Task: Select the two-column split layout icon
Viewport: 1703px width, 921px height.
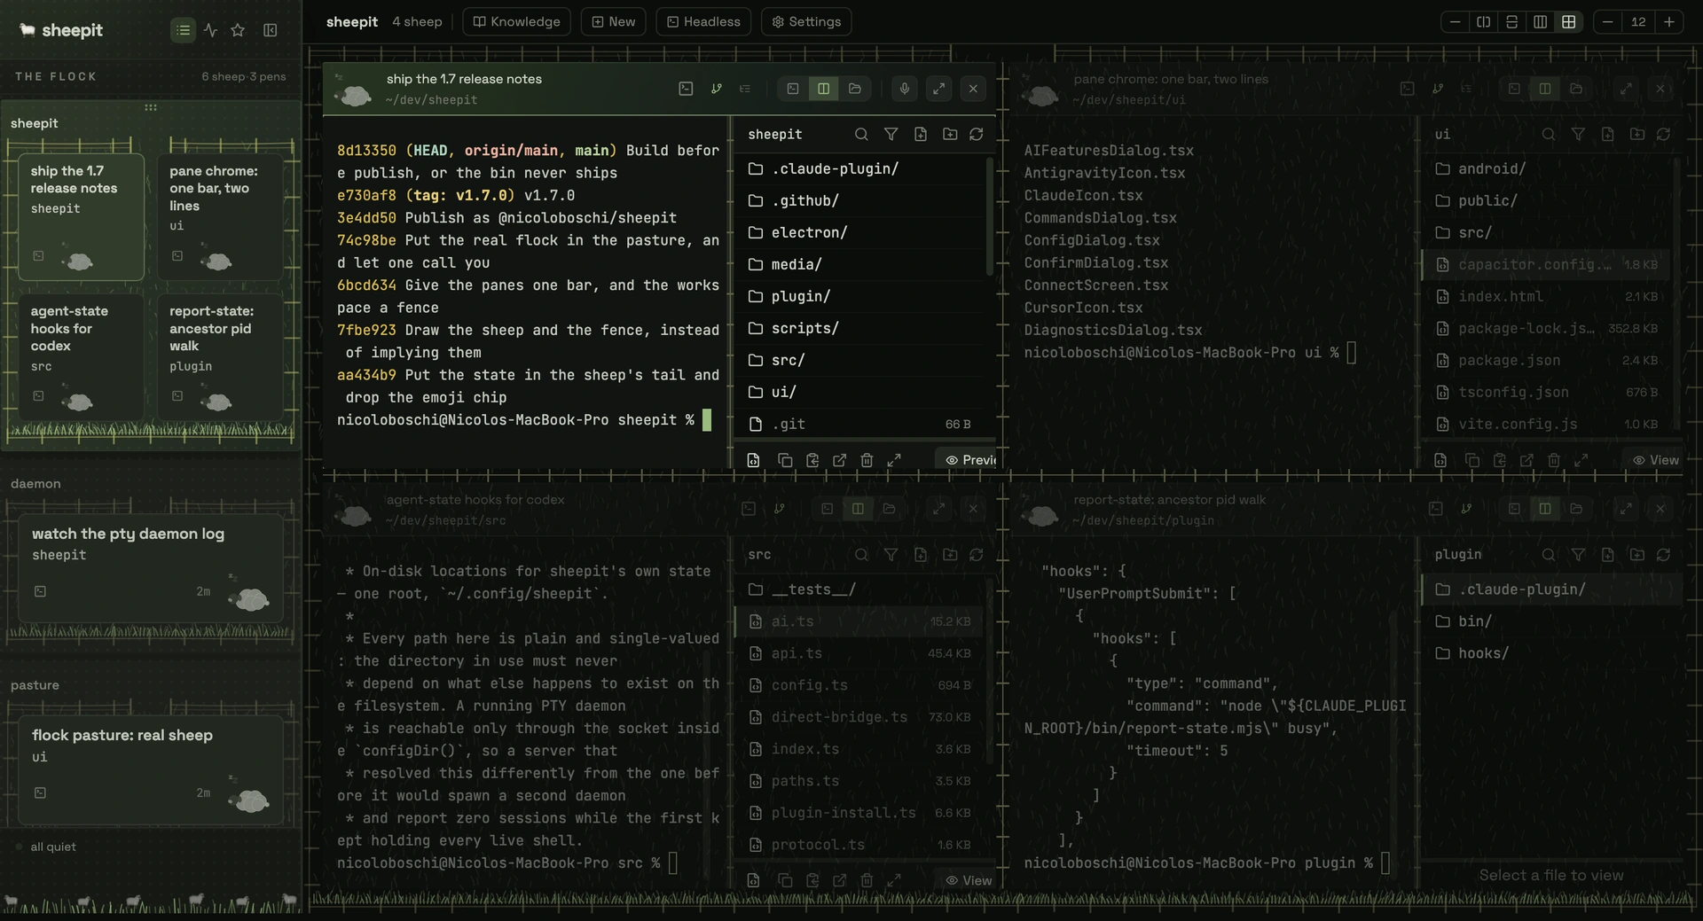Action: pos(1483,21)
